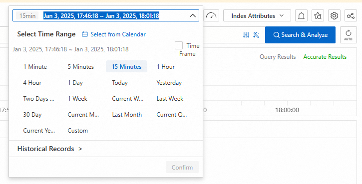The width and height of the screenshot is (362, 184).
Task: Choose the Last Week option
Action: click(170, 99)
